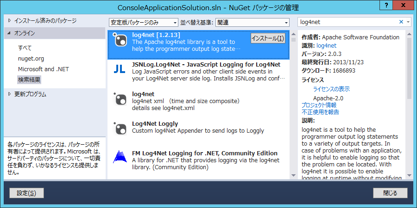Open the ライセンスの表示 link
The image size is (417, 208).
331,89
